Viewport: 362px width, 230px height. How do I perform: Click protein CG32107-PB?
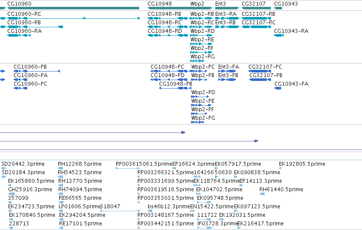(266, 75)
